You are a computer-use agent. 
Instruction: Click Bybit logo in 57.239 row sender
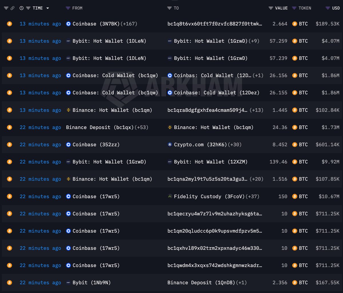click(x=68, y=58)
